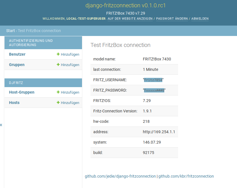Click Hinzufügen link for Gruppen
Viewport: 237px width, 188px height.
point(70,65)
